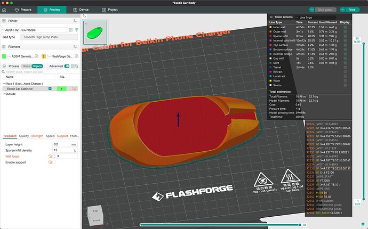Toggle Inner wall display checkbox
This screenshot has width=368, height=229.
345,27
